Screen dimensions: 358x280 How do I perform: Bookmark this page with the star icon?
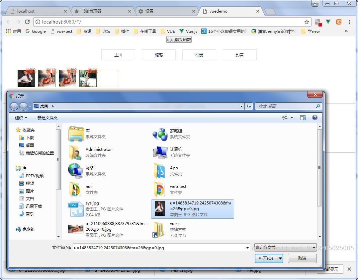[x=307, y=22]
